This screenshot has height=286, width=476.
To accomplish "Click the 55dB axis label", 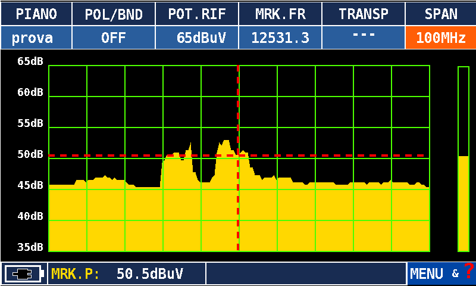I will 30,123.
